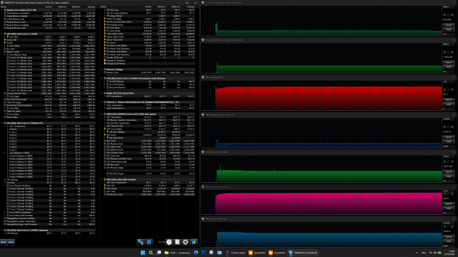The width and height of the screenshot is (458, 257).
Task: Select the Virtual Memory Committed row
Action: click(48, 13)
